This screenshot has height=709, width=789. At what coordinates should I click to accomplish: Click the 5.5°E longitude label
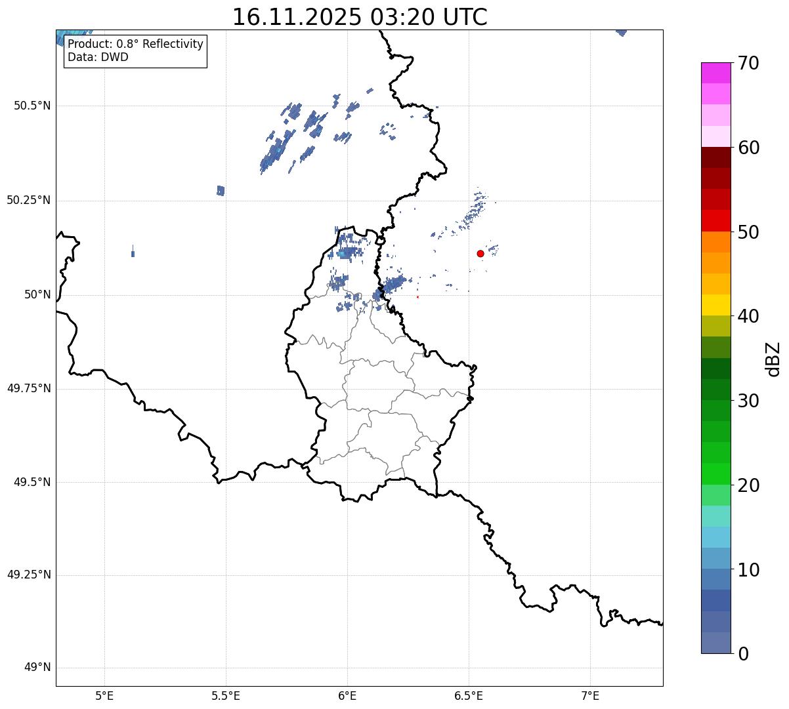[x=226, y=695]
